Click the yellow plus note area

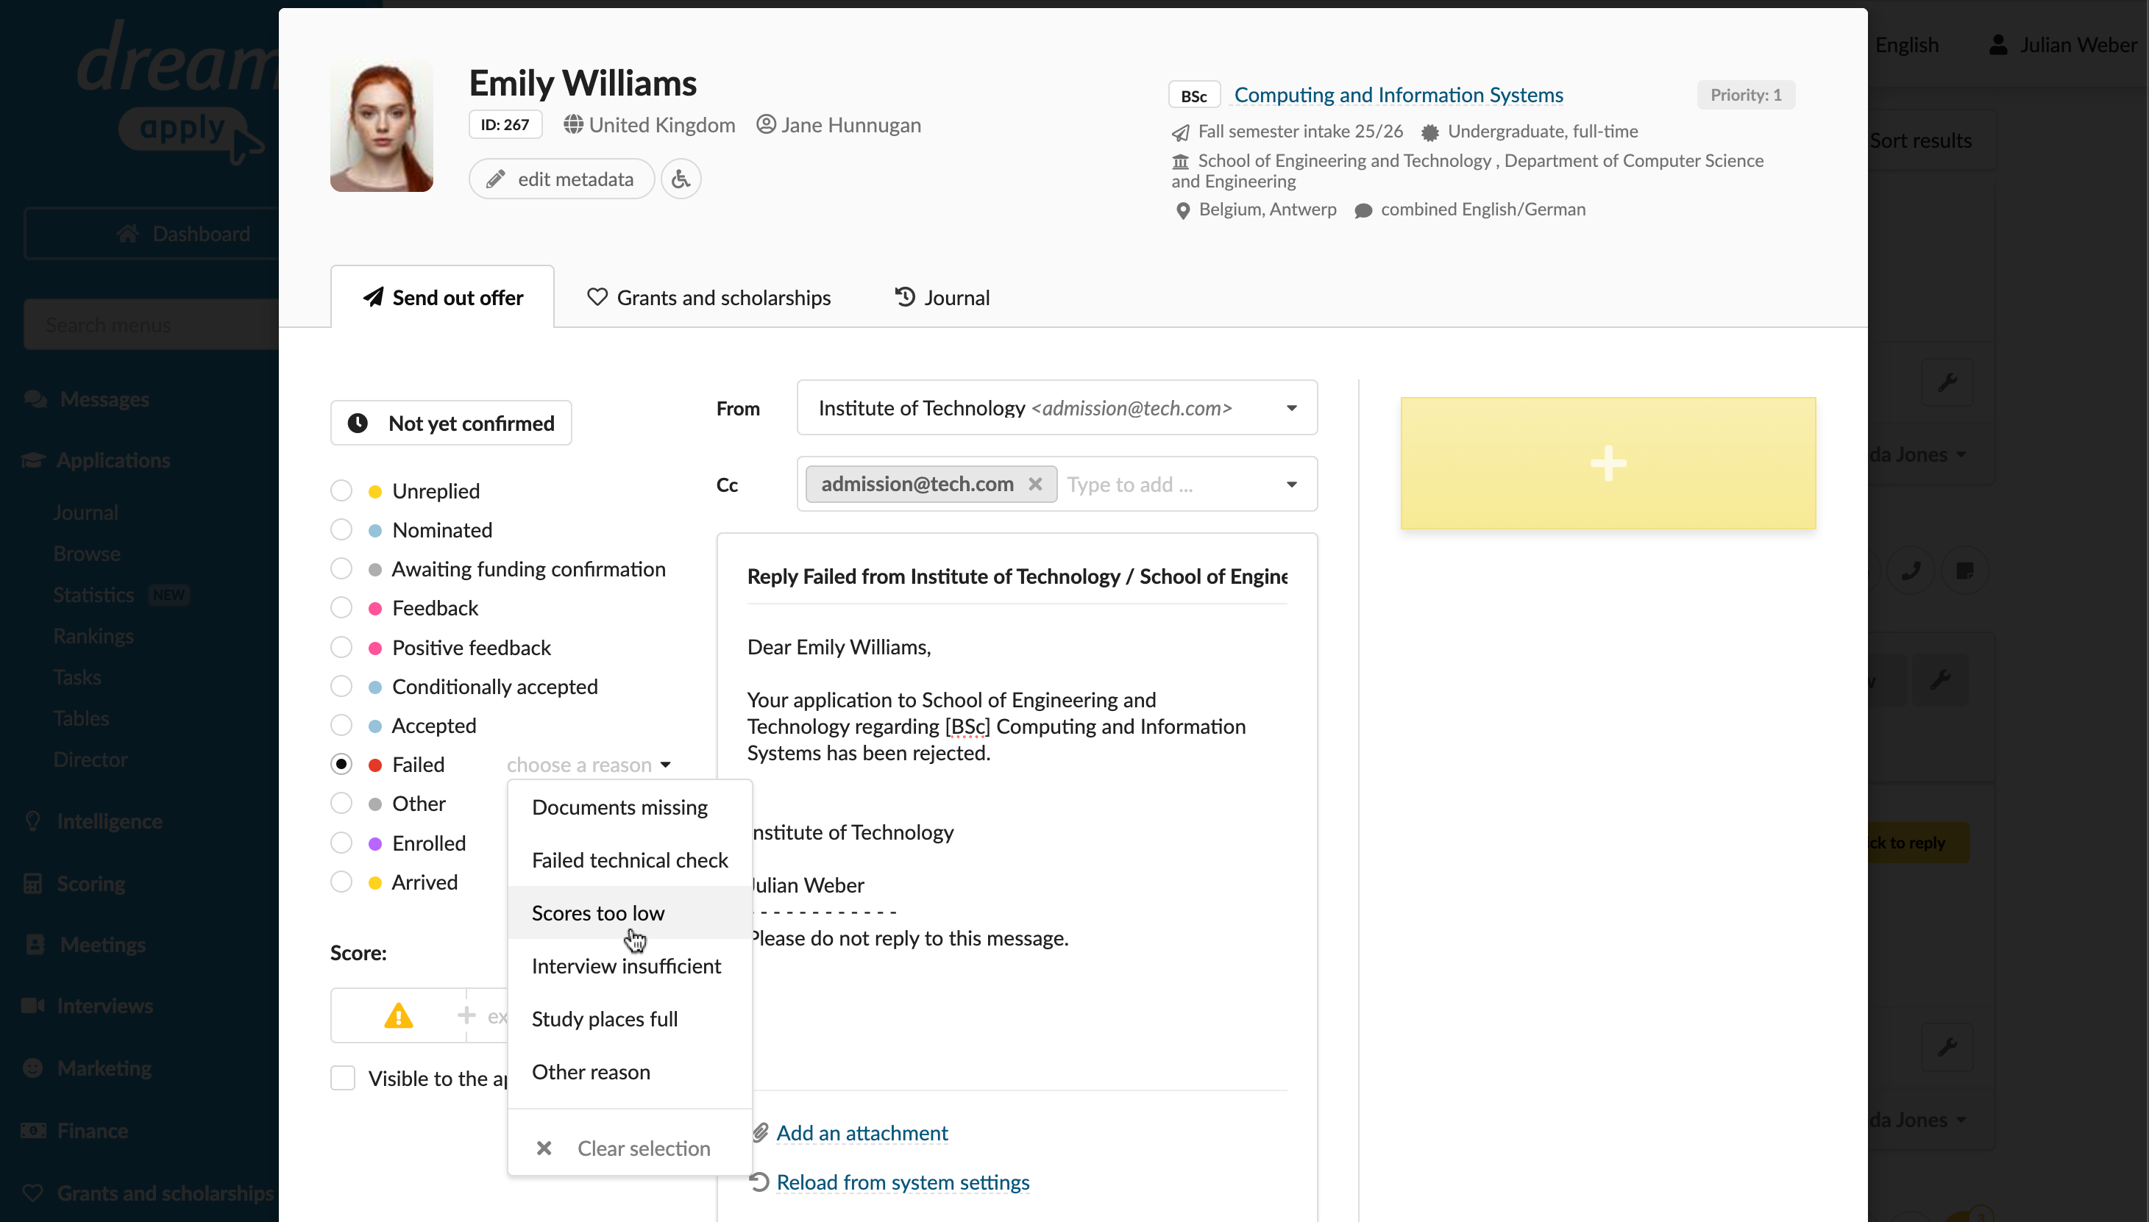point(1608,462)
